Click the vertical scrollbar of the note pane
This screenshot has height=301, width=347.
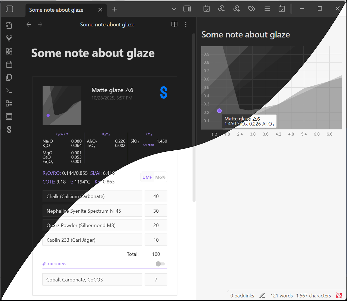point(194,117)
